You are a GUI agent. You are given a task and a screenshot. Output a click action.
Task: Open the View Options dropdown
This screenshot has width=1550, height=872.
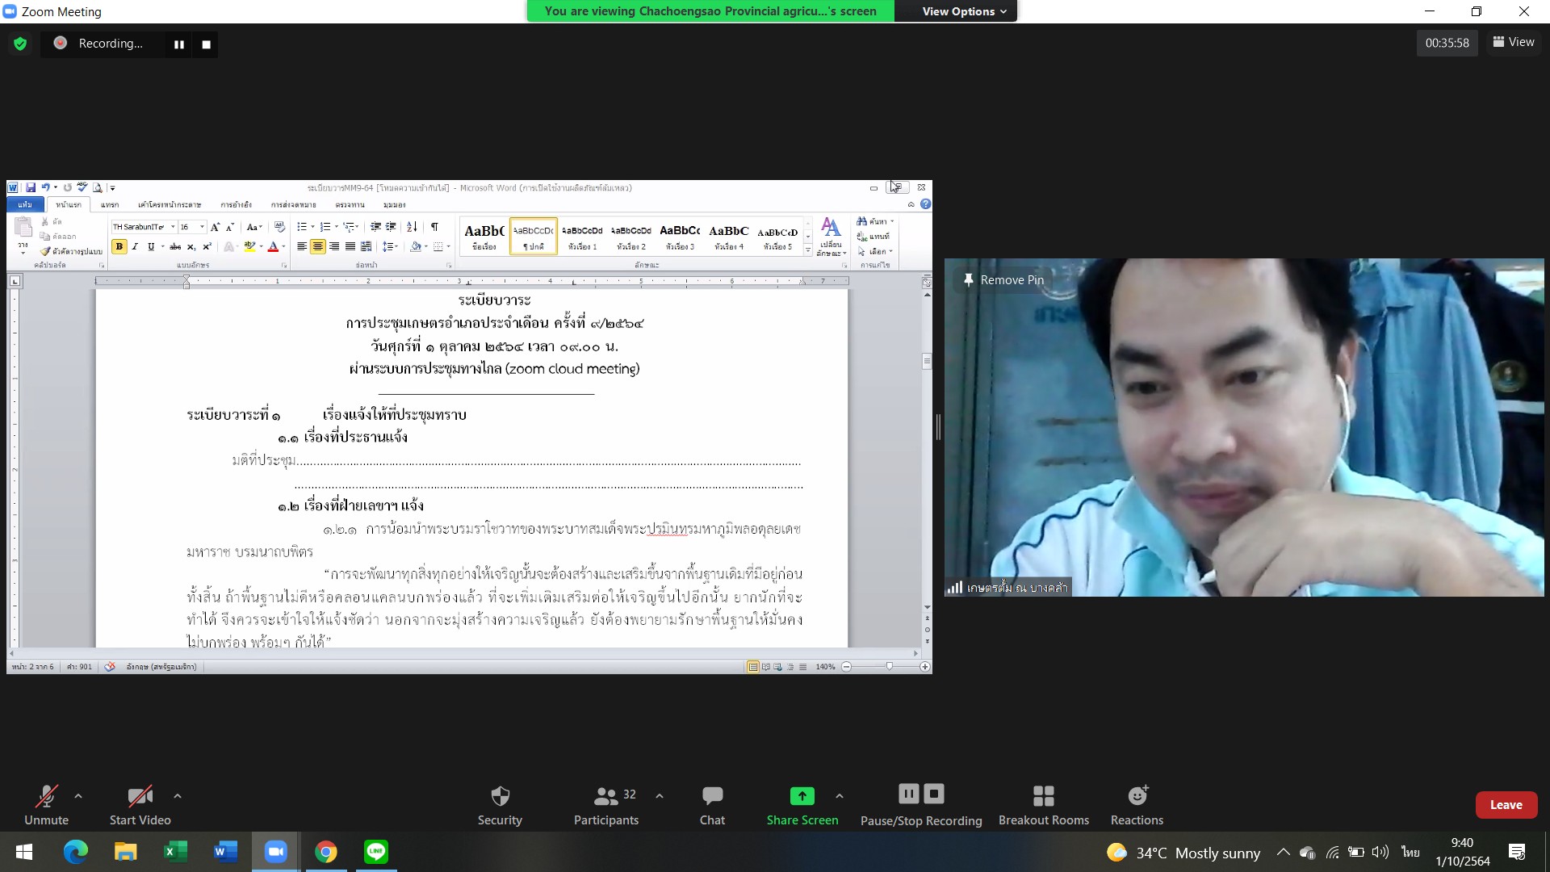click(964, 11)
